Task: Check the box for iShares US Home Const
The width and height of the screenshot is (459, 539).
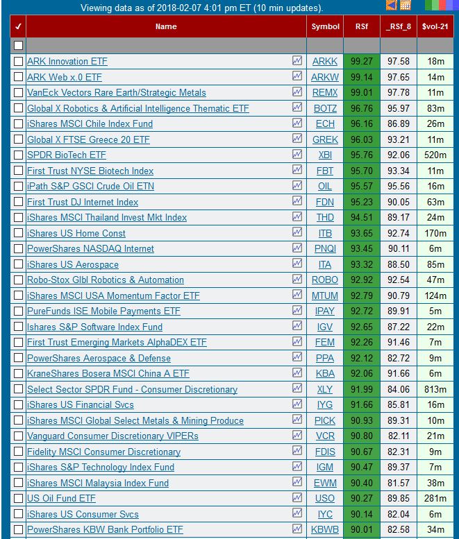Action: [18, 233]
